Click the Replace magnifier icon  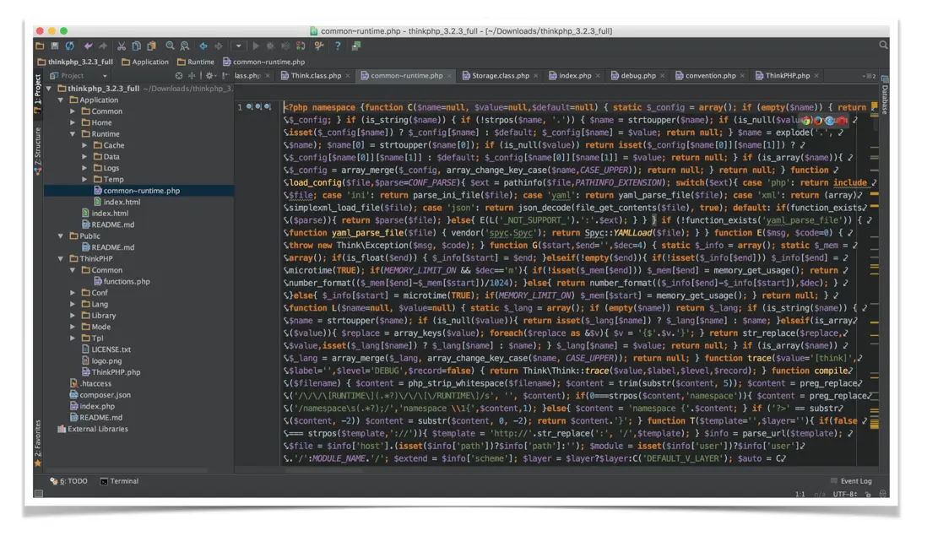click(185, 46)
